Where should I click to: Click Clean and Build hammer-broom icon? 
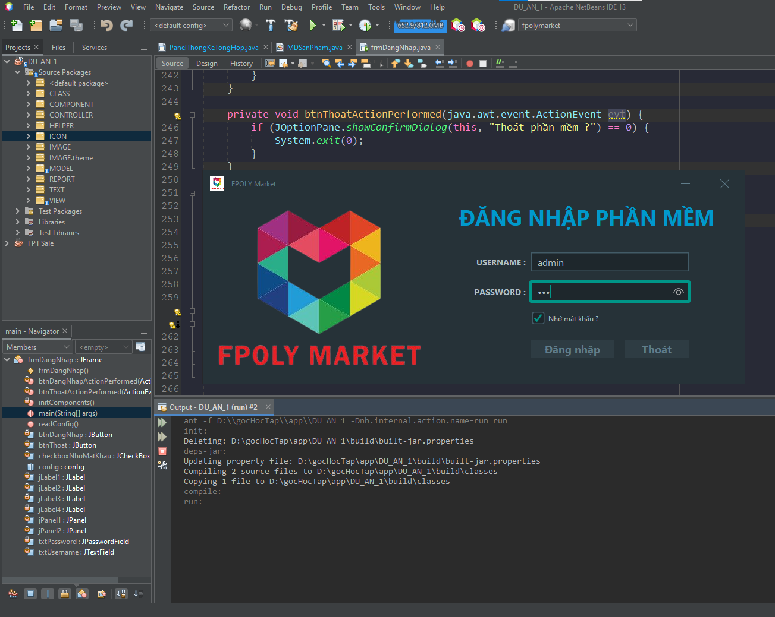(291, 25)
